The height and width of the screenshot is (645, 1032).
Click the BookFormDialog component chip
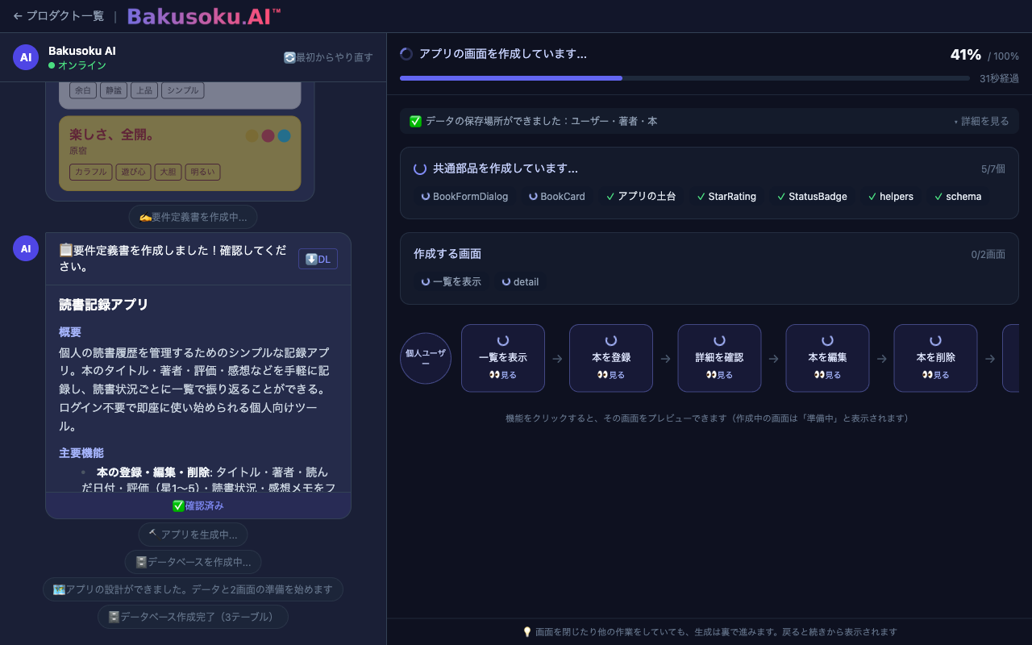[464, 196]
